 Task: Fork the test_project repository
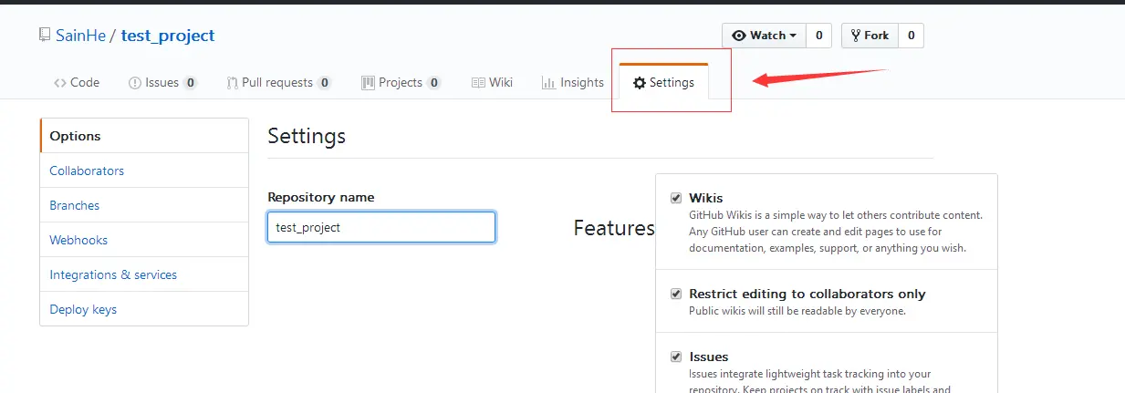tap(870, 36)
